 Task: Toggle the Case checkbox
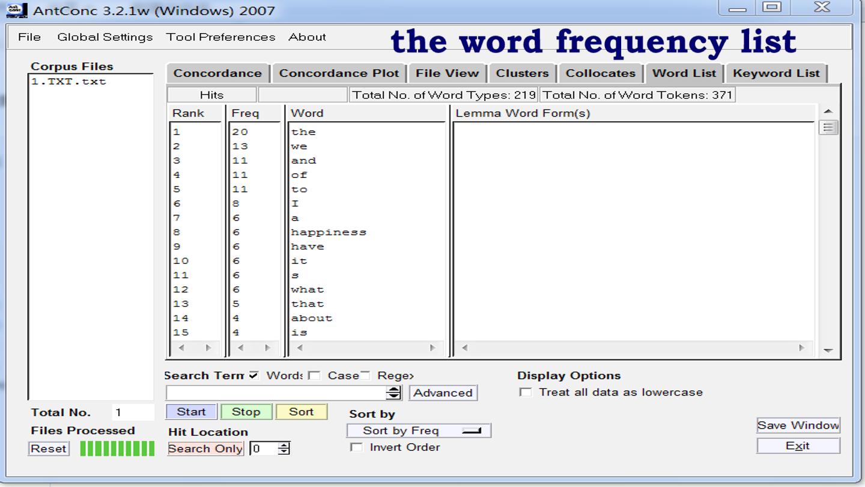(x=314, y=375)
